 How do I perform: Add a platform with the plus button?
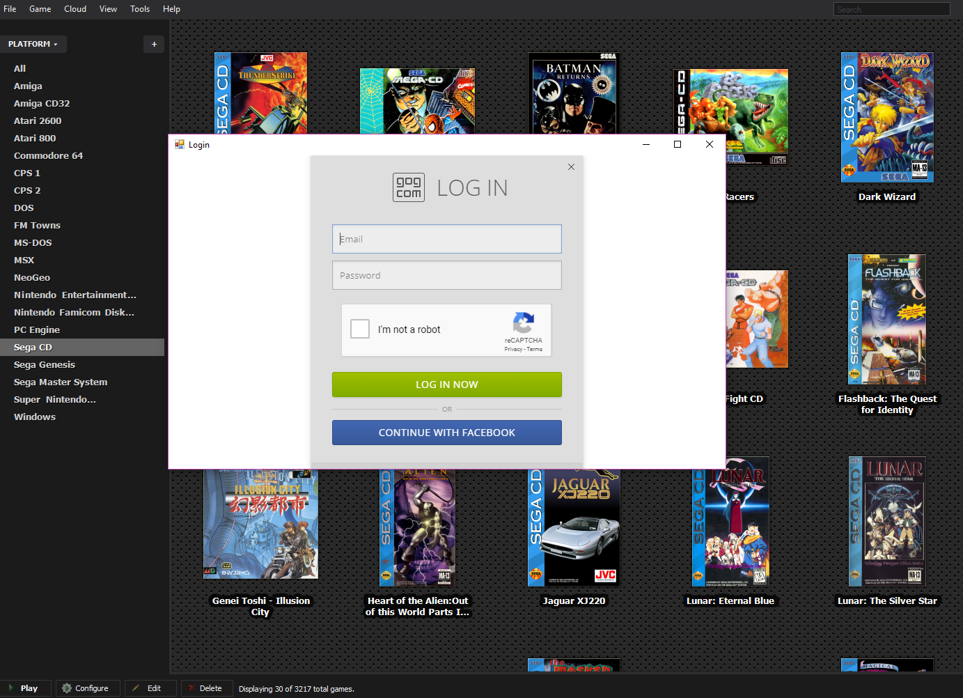[154, 44]
